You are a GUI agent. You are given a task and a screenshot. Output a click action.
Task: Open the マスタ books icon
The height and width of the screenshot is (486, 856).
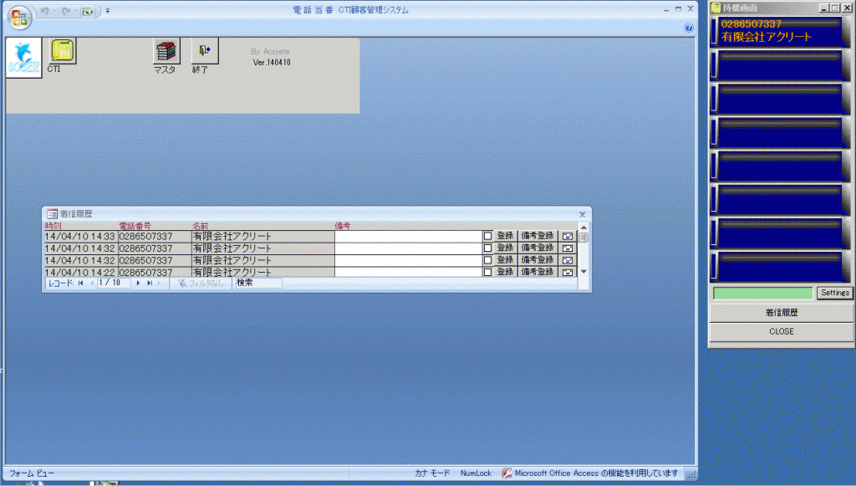click(x=166, y=51)
